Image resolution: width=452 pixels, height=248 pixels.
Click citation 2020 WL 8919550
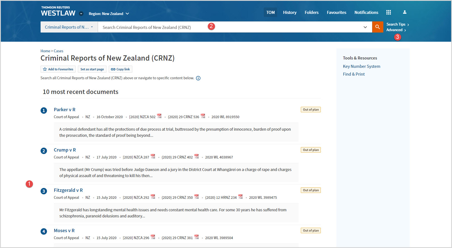click(225, 117)
